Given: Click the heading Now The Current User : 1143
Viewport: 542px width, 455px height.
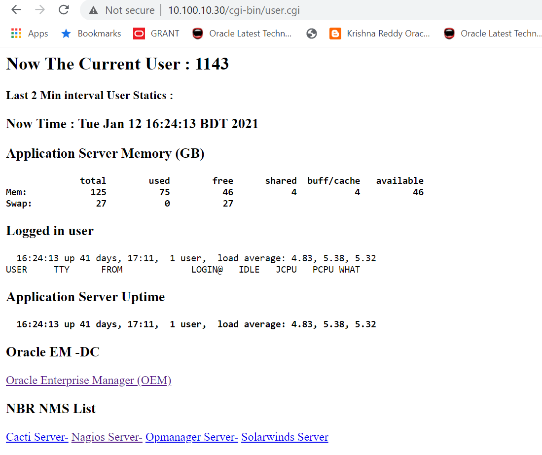Looking at the screenshot, I should click(x=117, y=64).
